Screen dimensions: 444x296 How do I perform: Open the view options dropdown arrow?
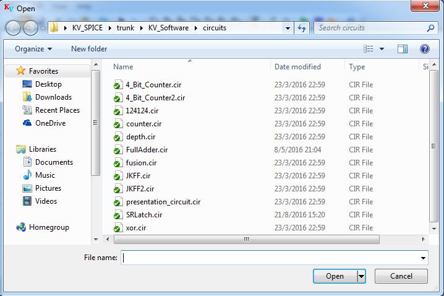[x=382, y=49]
